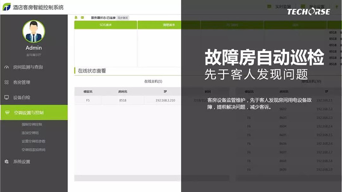Expand the 系统设置 sidebar menu
The image size is (342, 192).
22,162
